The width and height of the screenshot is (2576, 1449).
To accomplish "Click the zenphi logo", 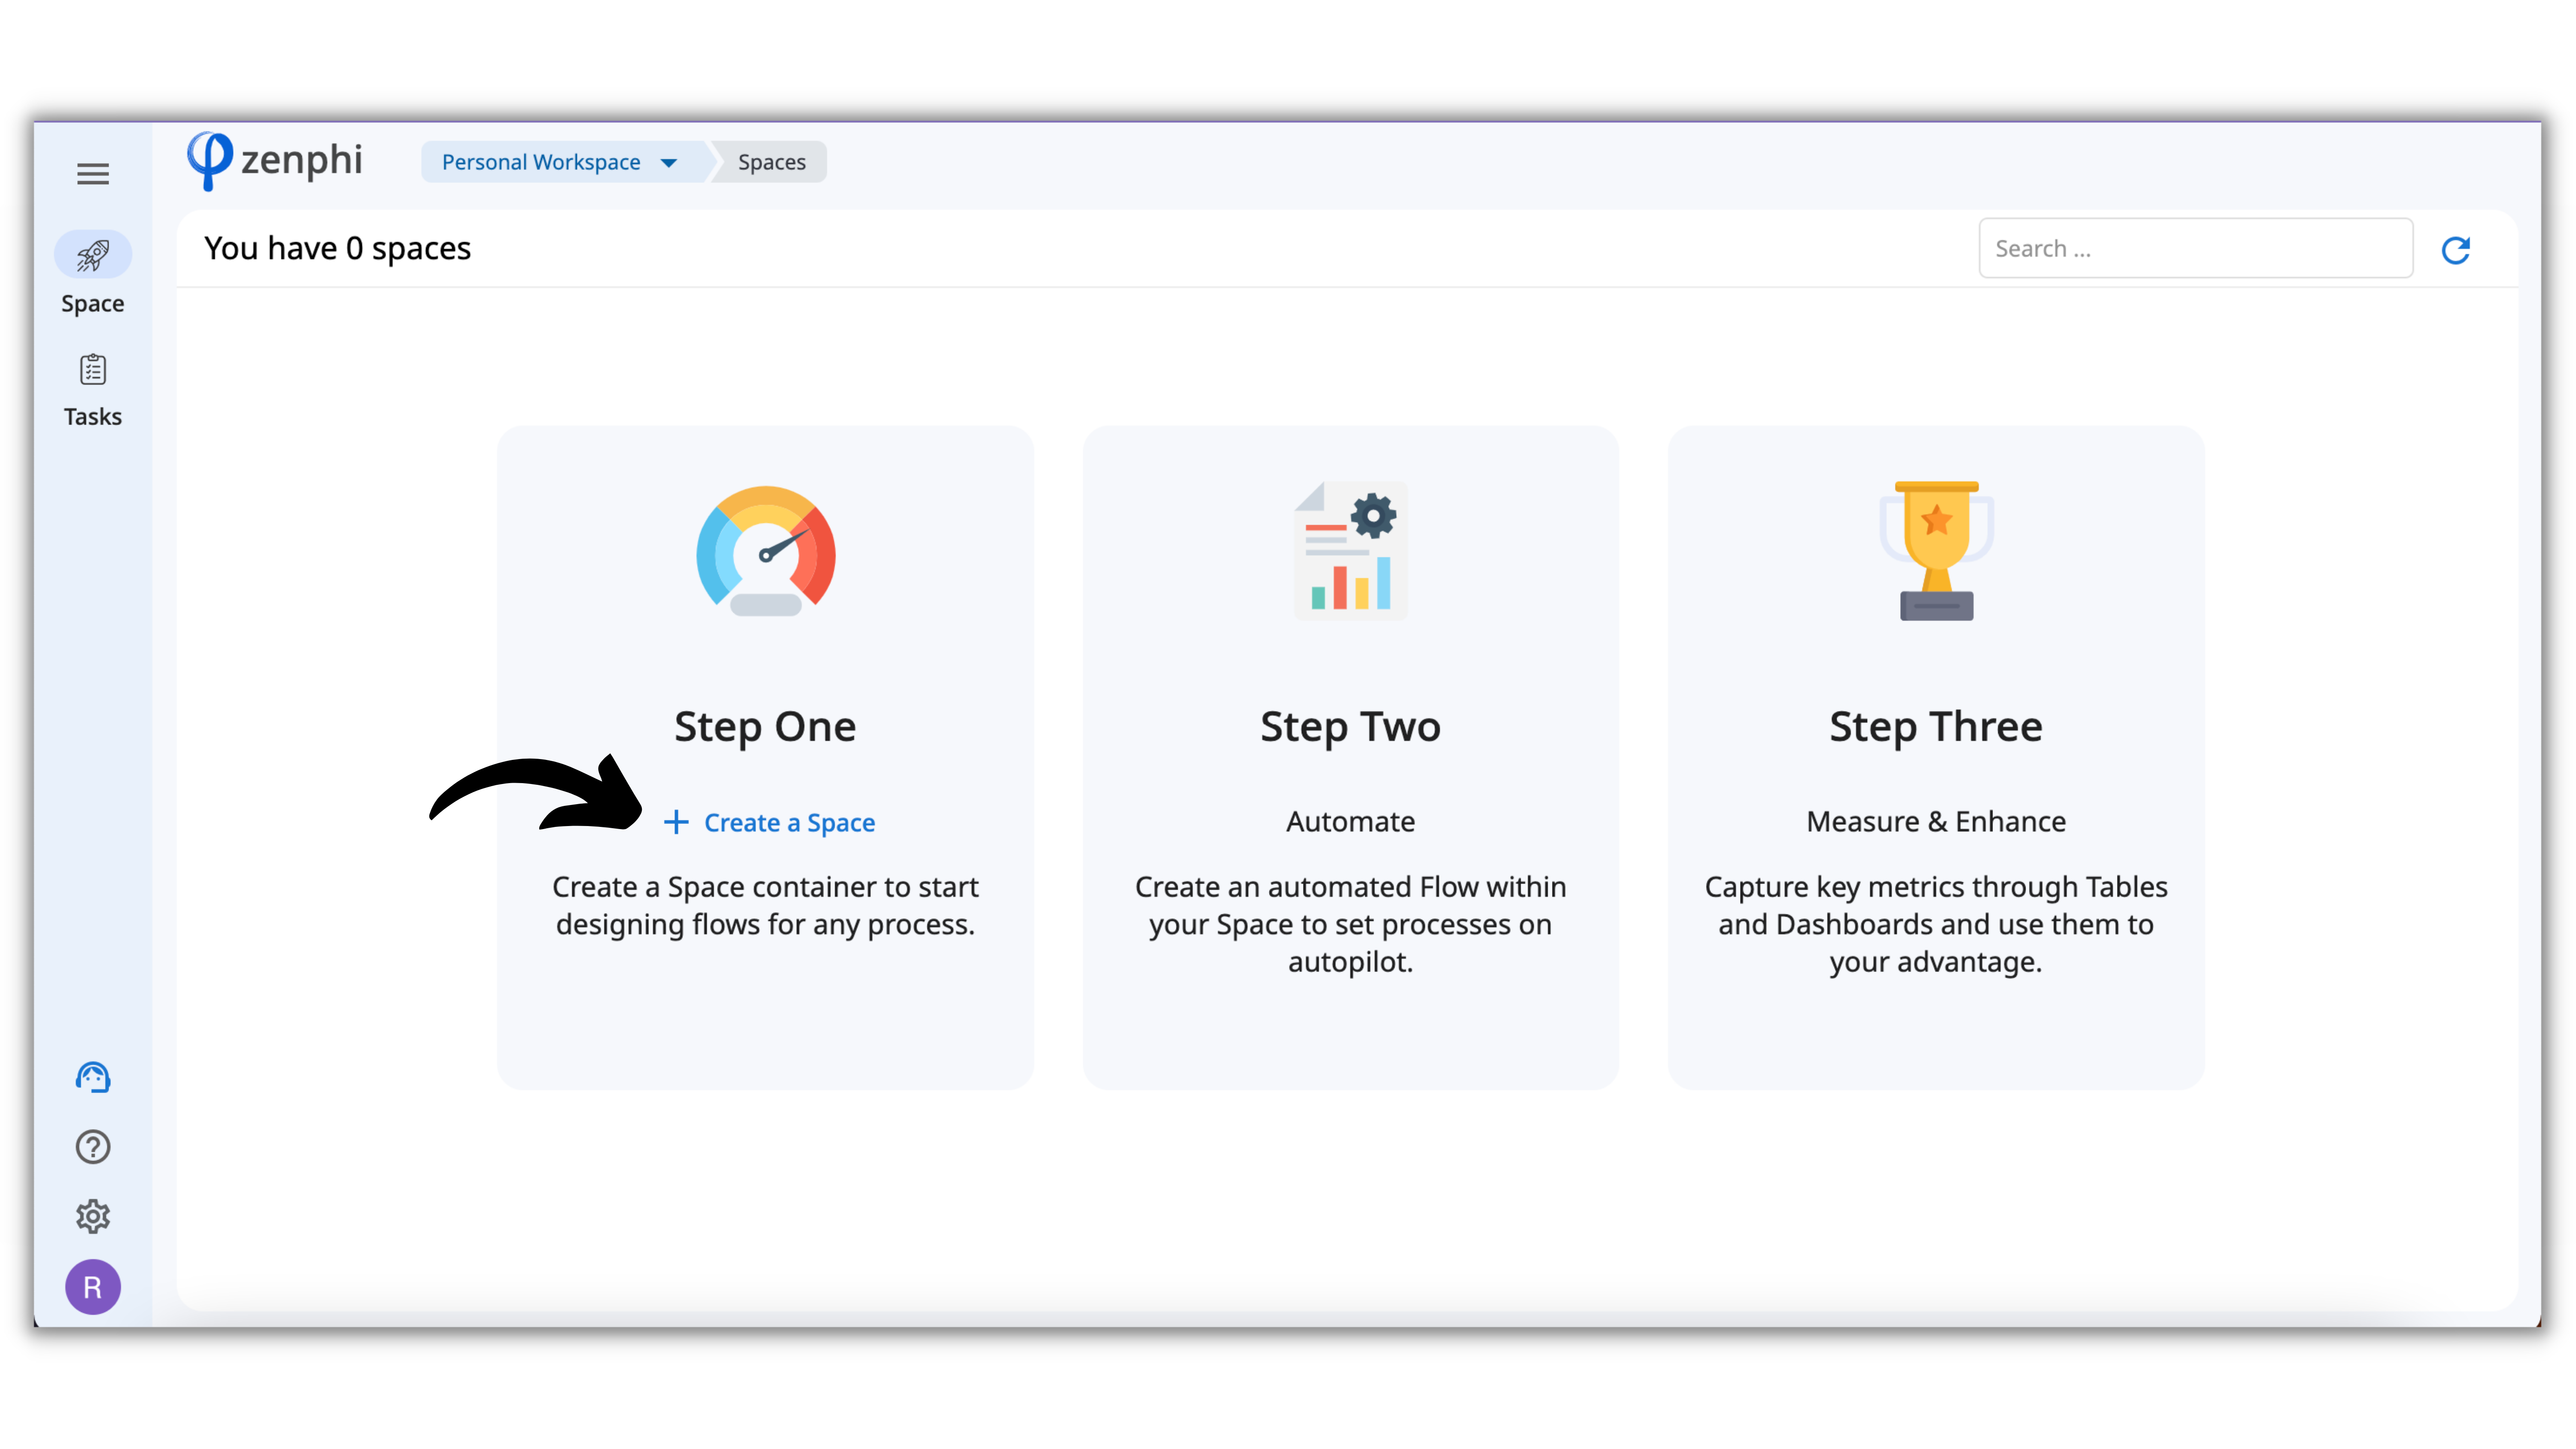I will (x=275, y=160).
